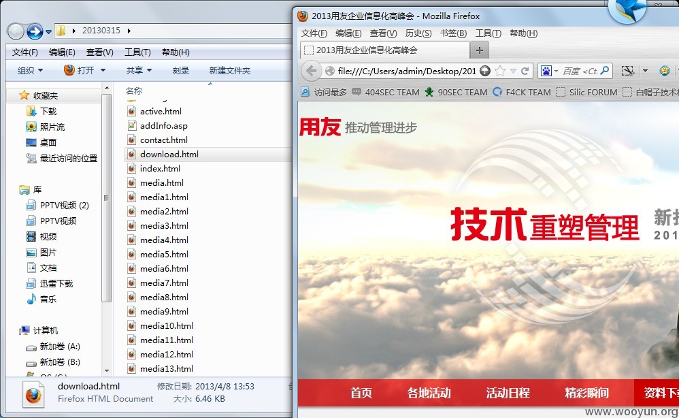Open the PPTV视频 (2) library
Image resolution: width=679 pixels, height=418 pixels.
pos(58,206)
